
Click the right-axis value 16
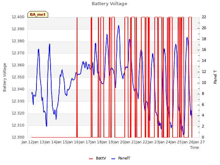[x=204, y=50]
